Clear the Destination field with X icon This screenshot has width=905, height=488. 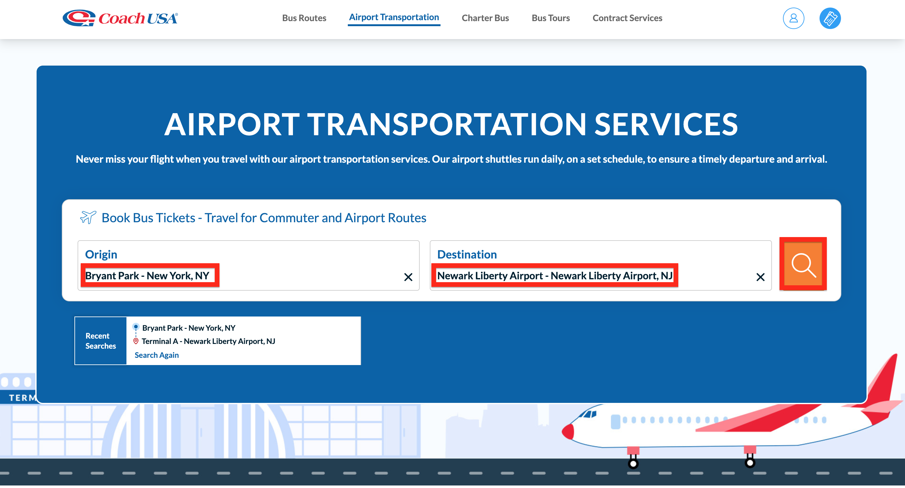point(760,277)
